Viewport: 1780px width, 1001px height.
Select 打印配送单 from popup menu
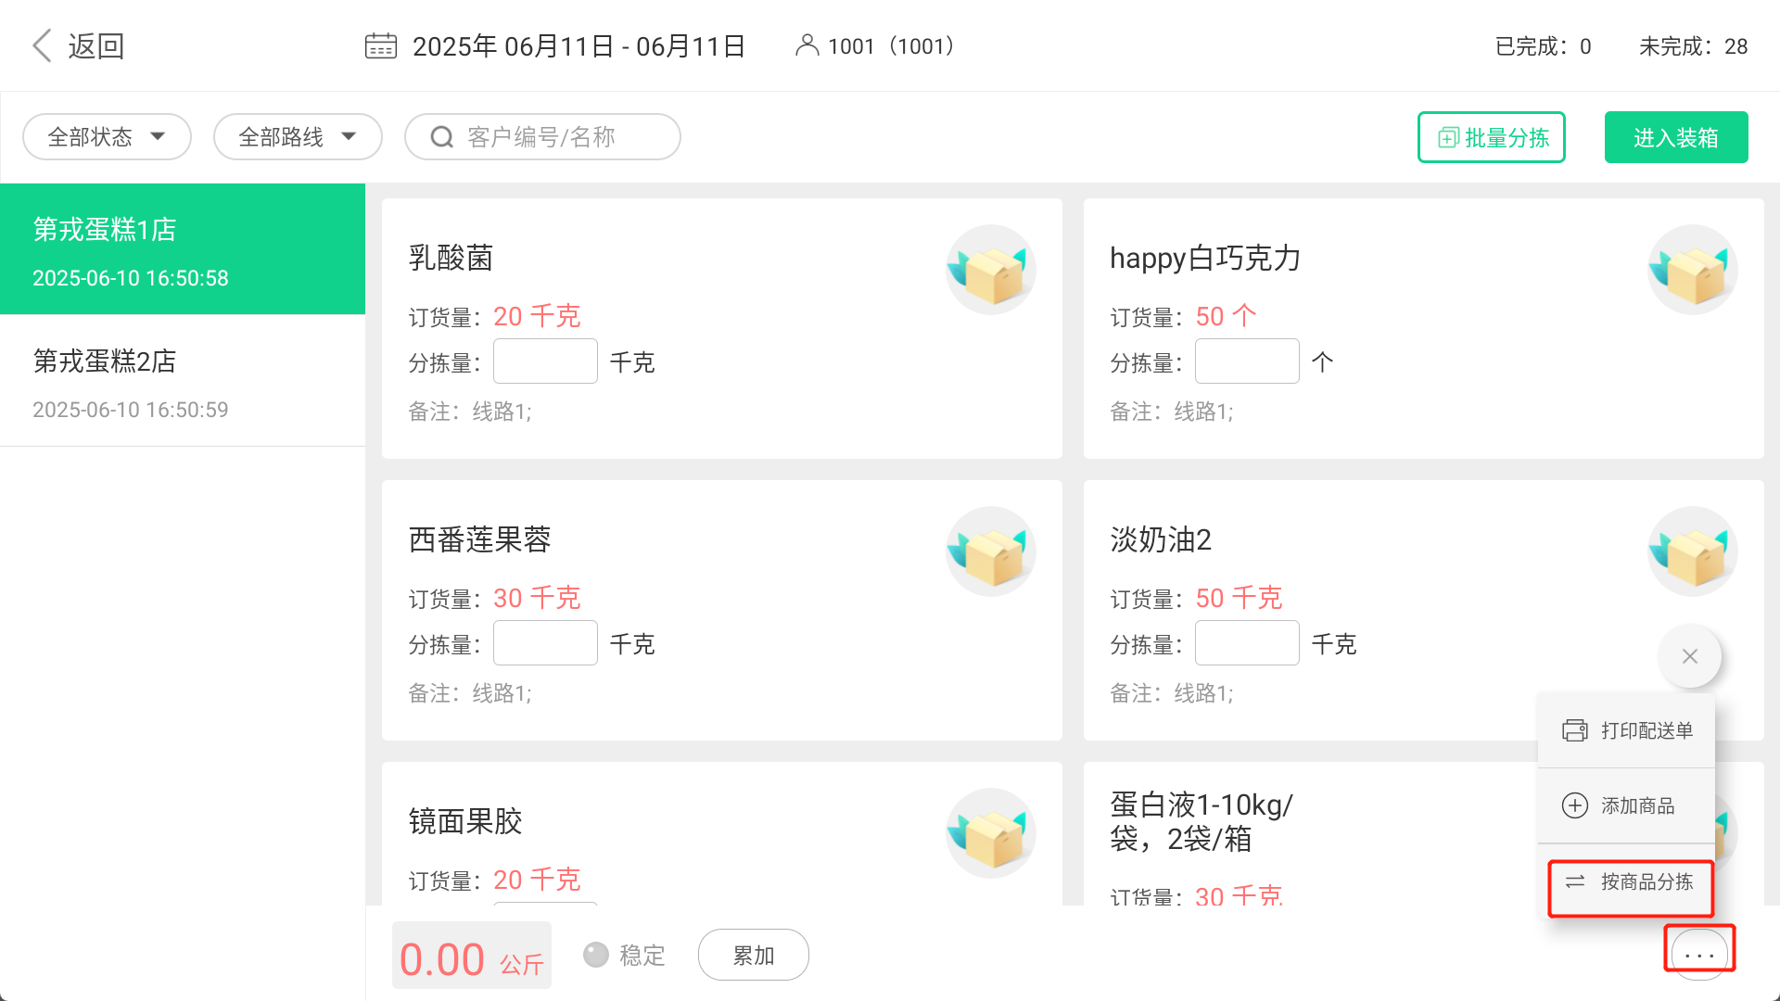tap(1627, 730)
